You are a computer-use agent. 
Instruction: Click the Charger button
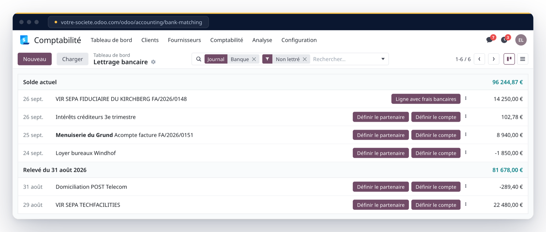coord(73,59)
